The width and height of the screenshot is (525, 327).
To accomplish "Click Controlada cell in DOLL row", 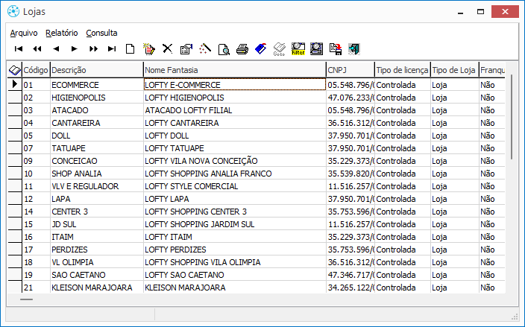I will tap(403, 136).
